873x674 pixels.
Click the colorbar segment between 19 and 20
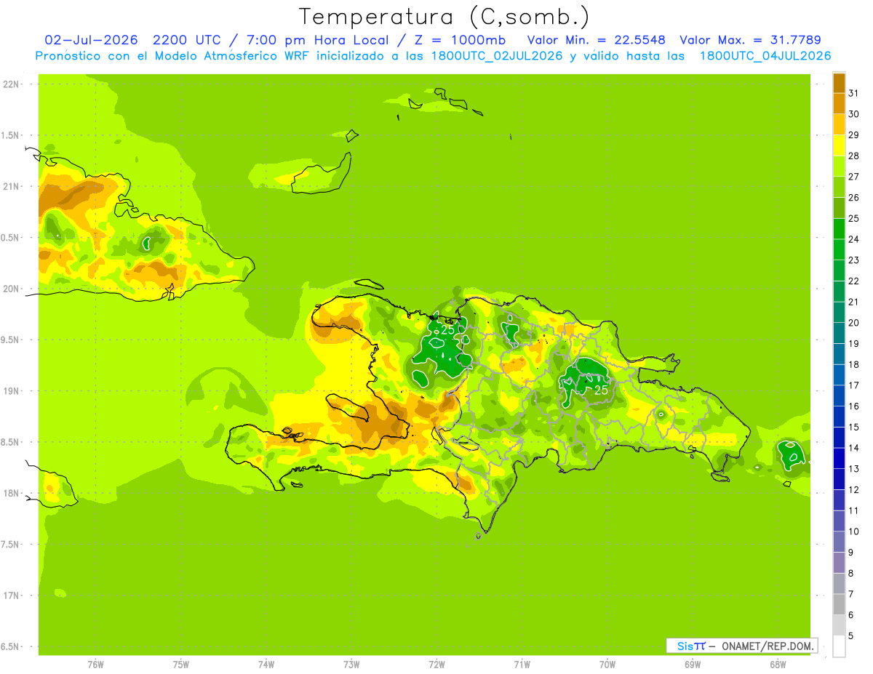(x=839, y=334)
